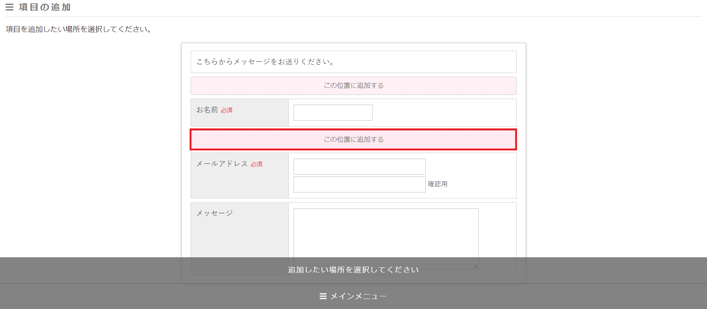The width and height of the screenshot is (707, 309).
Task: Click the resize handle of message textarea
Action: (475, 266)
